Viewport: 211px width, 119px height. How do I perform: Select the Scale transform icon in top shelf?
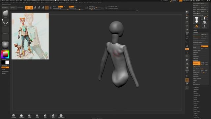(39, 8)
